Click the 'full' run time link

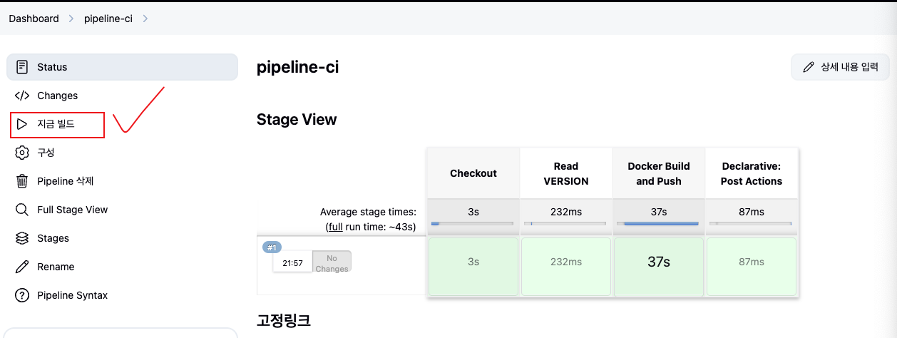pos(334,226)
